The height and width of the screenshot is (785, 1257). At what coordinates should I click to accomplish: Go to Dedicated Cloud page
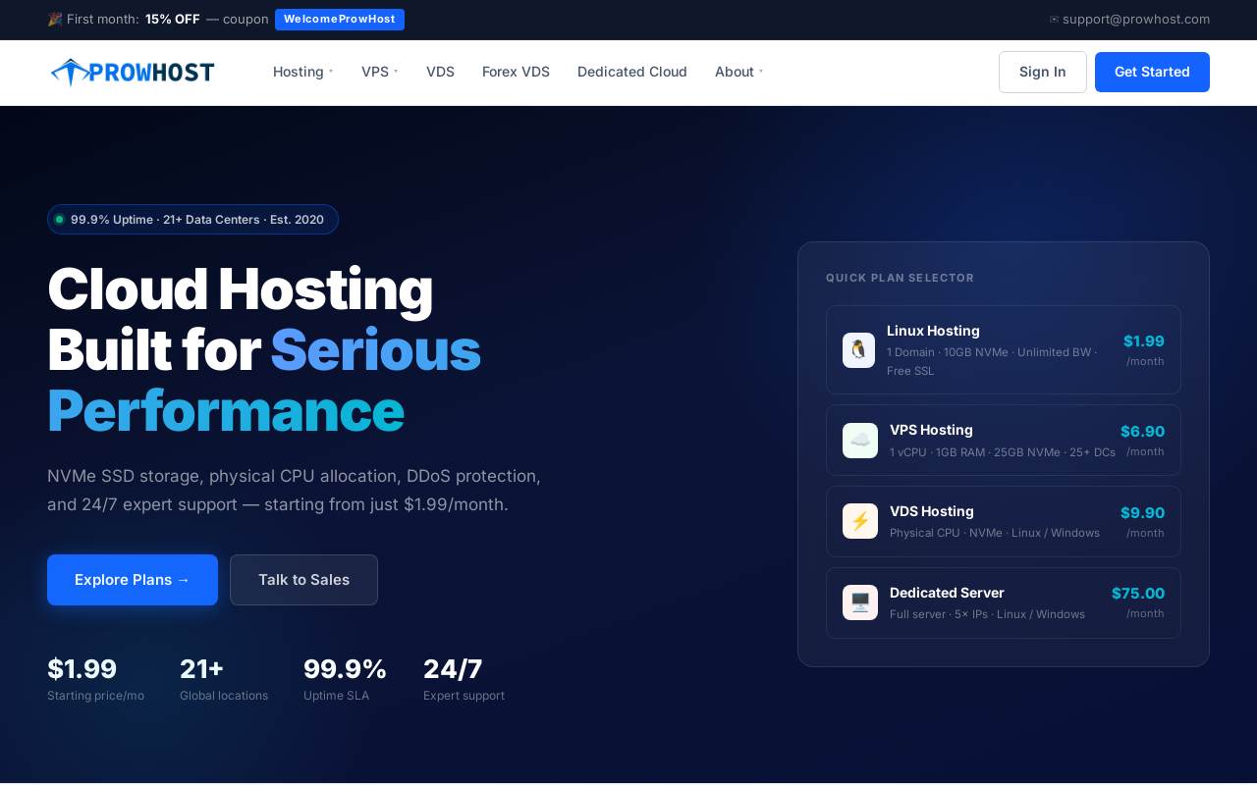(x=632, y=72)
